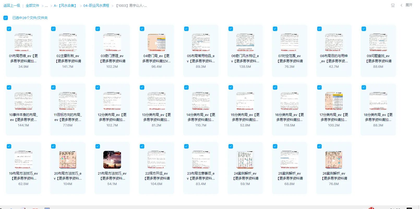The height and width of the screenshot is (209, 420).
Task: Navigate to A-【风水合集】 breadcrumb folder
Action: click(65, 6)
